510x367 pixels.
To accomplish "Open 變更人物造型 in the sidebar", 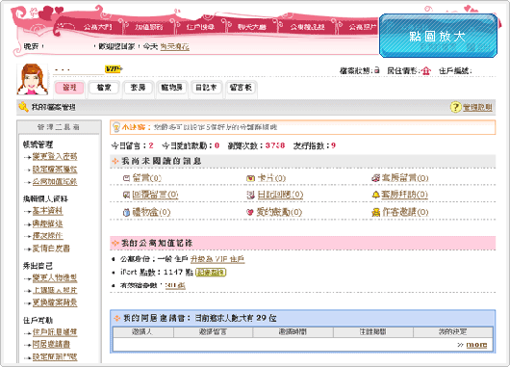I will point(55,277).
